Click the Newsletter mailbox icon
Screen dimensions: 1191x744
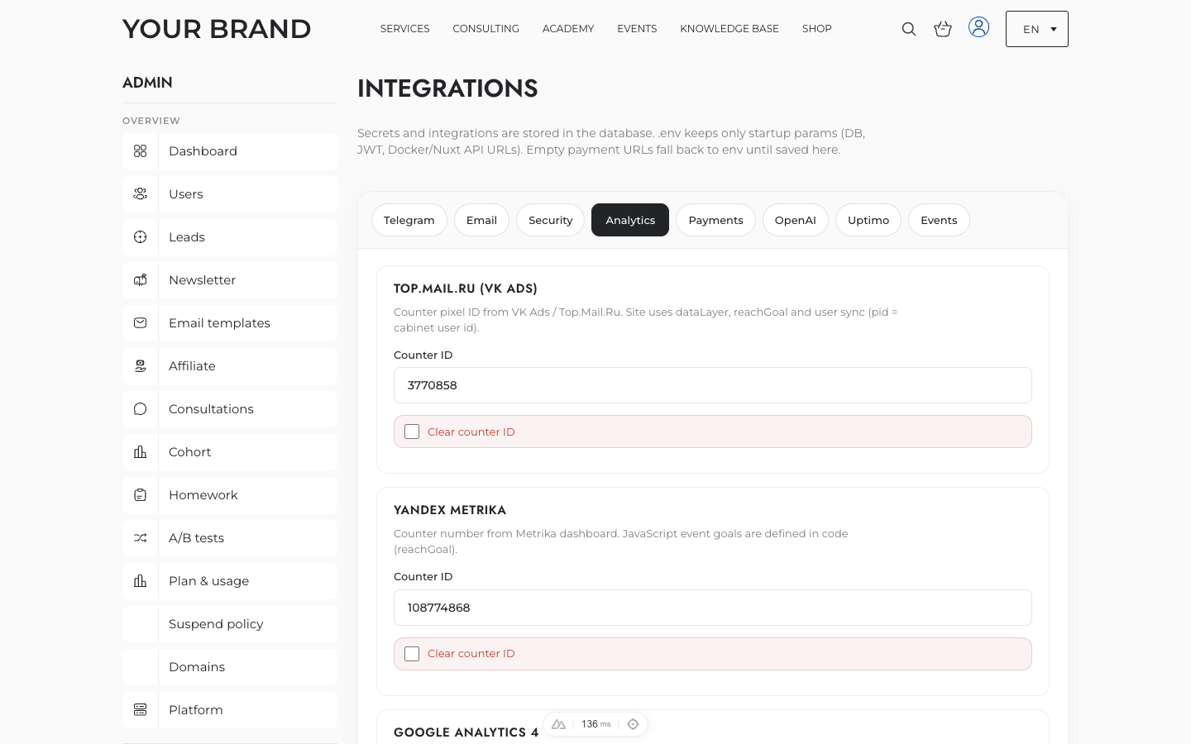point(141,280)
